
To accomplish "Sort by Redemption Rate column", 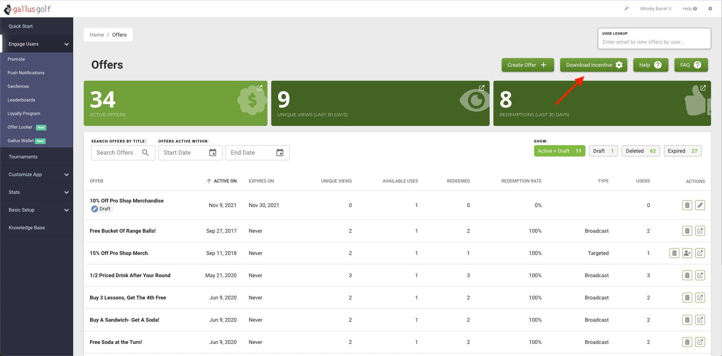I will 521,181.
